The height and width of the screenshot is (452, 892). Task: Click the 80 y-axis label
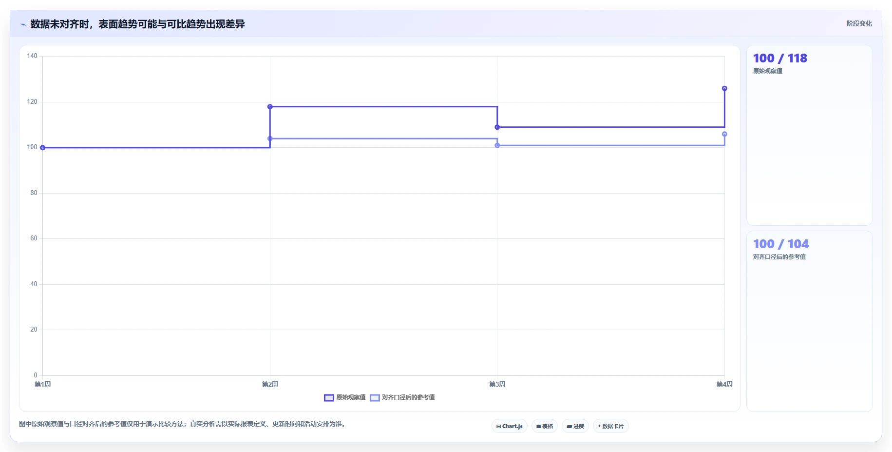coord(34,193)
